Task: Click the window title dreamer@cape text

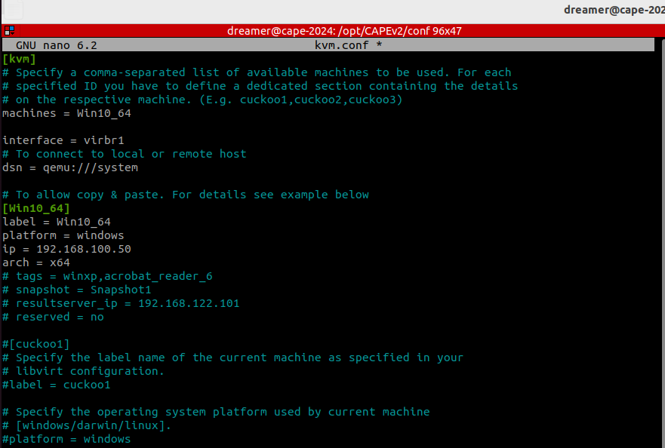Action: pyautogui.click(x=614, y=10)
